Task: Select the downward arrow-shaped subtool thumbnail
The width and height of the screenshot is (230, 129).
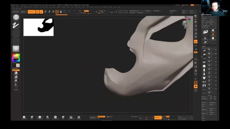Action: coord(204,74)
